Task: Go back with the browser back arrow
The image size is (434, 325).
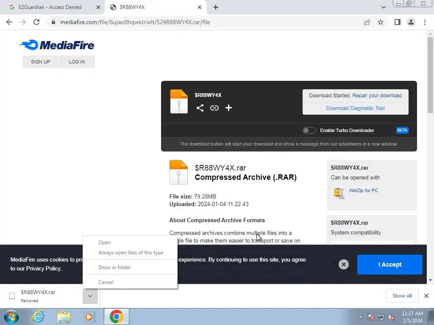Action: click(9, 22)
